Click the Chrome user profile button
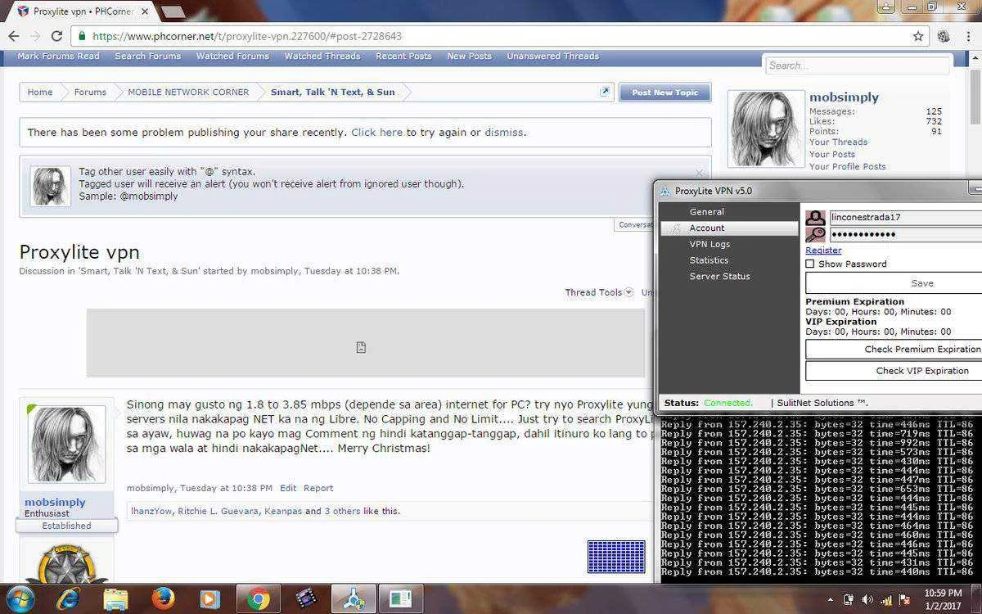The height and width of the screenshot is (614, 982). tap(886, 7)
